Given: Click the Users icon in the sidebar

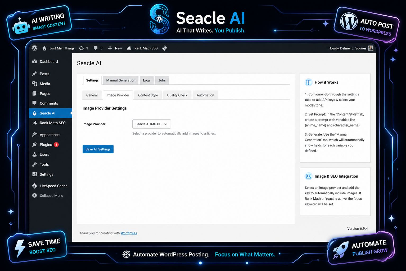Looking at the screenshot, I should point(35,154).
